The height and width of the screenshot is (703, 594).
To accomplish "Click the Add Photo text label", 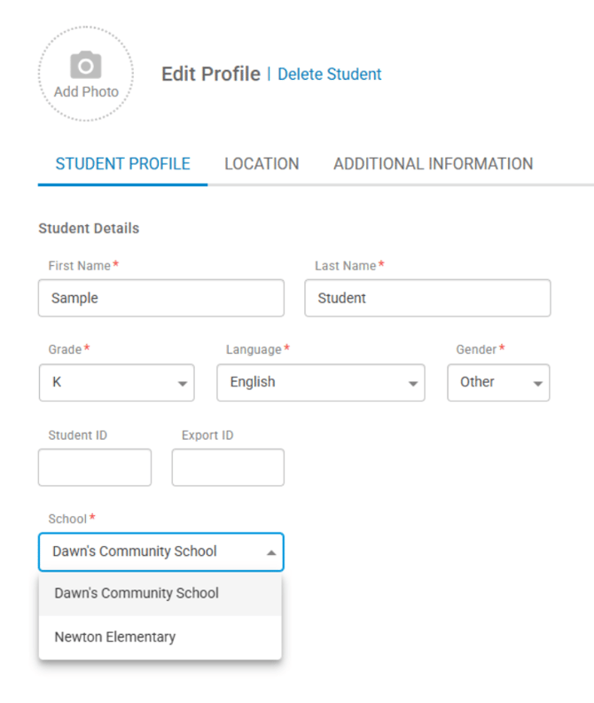I will pyautogui.click(x=86, y=91).
